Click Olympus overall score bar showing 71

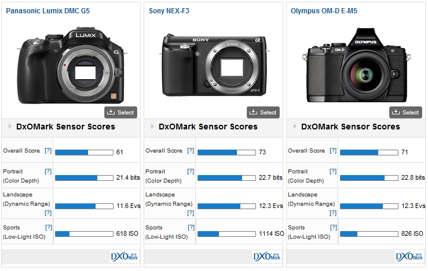tap(369, 153)
